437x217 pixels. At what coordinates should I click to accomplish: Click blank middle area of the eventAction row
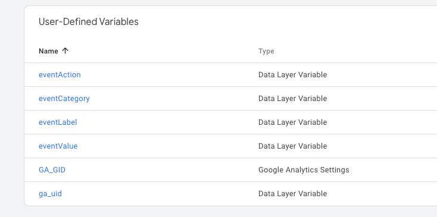coord(167,74)
